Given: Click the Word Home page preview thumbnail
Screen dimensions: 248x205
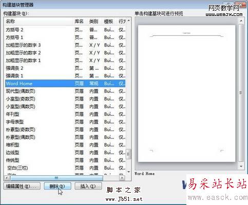Looking at the screenshot, I should [186, 93].
